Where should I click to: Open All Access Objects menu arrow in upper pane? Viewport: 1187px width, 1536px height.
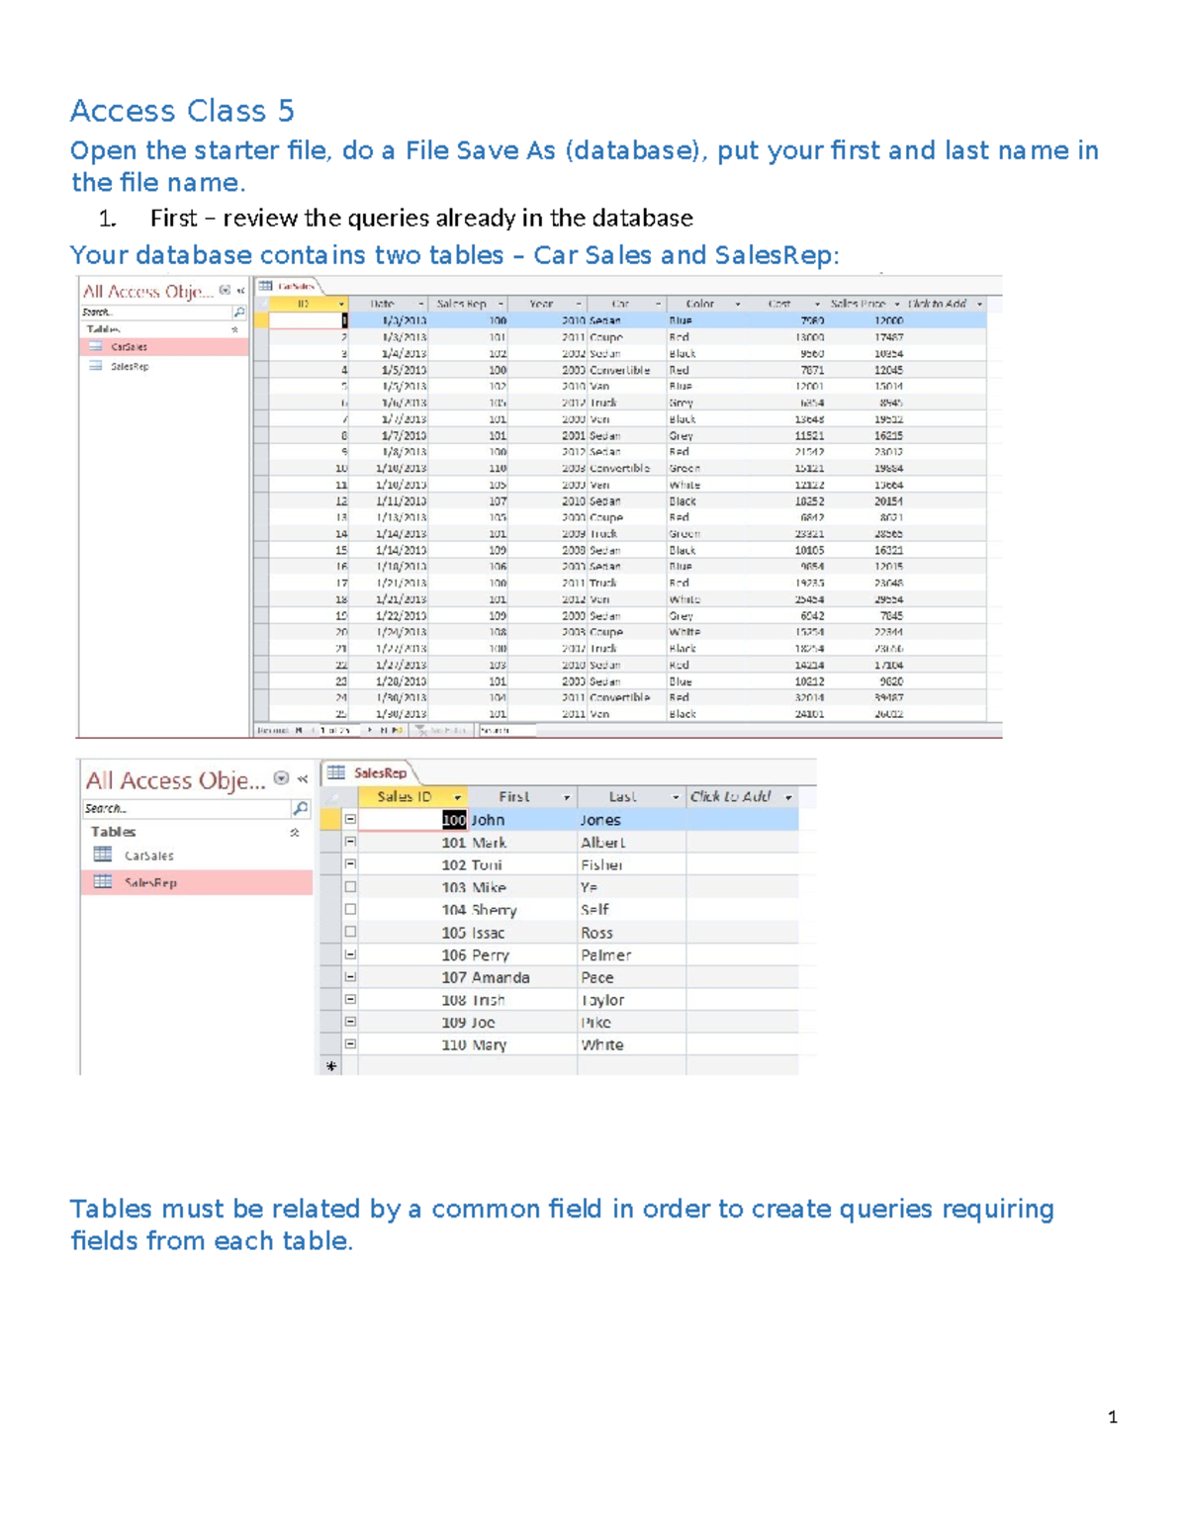pos(225,291)
